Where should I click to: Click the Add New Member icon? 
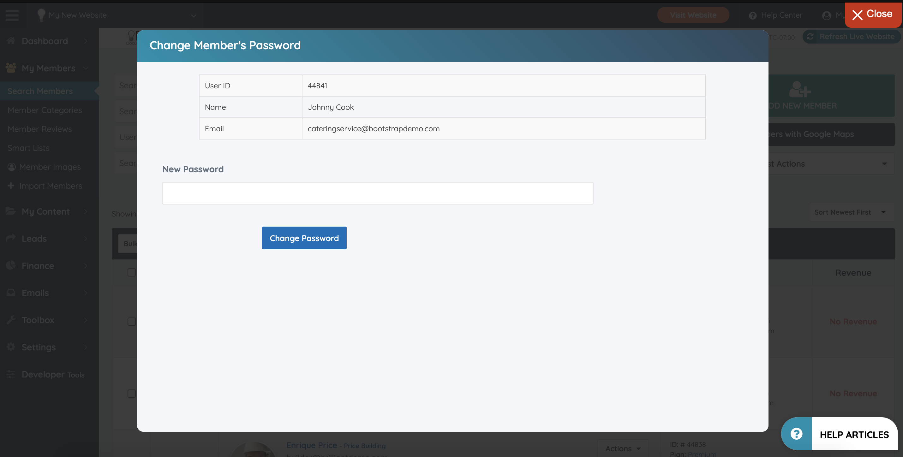tap(799, 89)
